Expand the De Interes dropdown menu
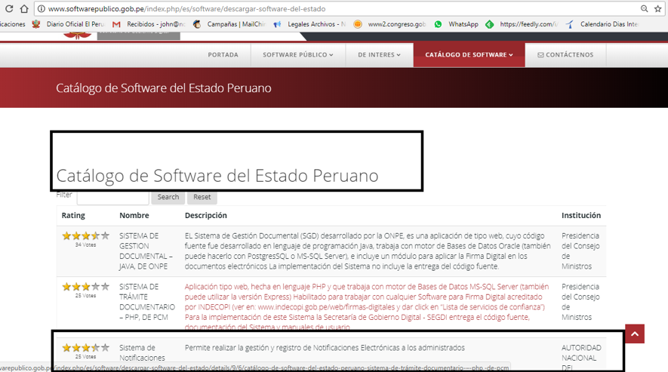668x372 pixels. click(x=379, y=55)
